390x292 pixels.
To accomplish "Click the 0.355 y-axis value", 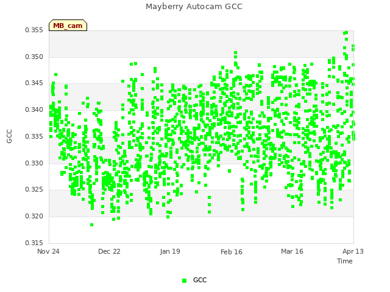I will click(x=34, y=30).
